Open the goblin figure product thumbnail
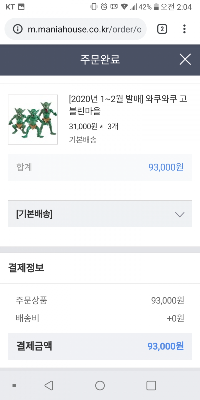The width and height of the screenshot is (200, 400). [33, 119]
